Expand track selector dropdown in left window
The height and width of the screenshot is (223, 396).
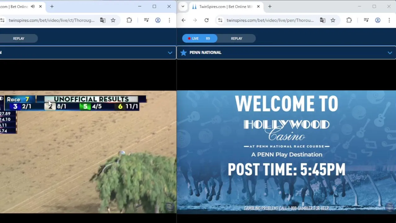tap(170, 53)
